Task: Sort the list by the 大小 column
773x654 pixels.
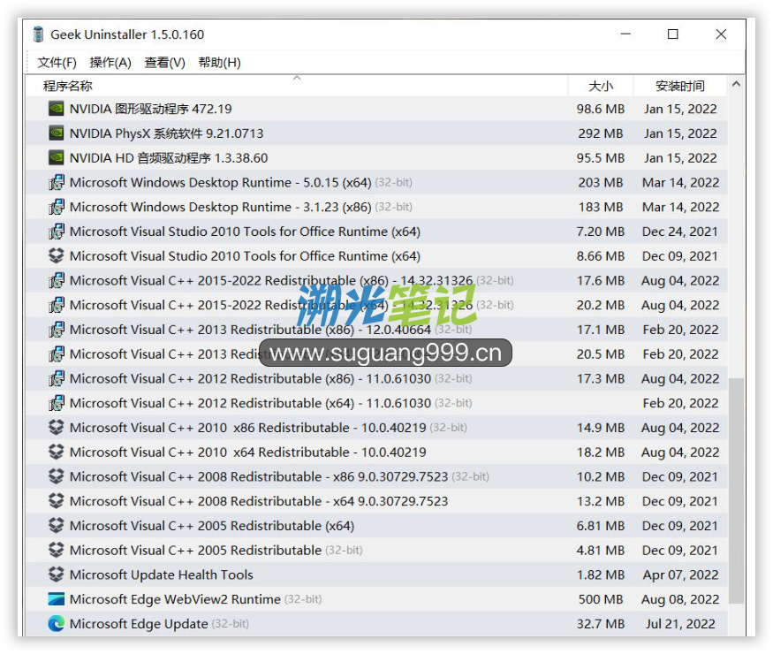Action: point(600,86)
